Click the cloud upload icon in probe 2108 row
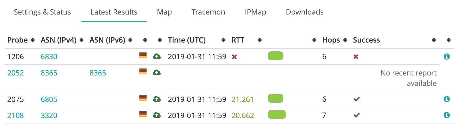Image resolution: width=464 pixels, height=124 pixels. click(157, 115)
